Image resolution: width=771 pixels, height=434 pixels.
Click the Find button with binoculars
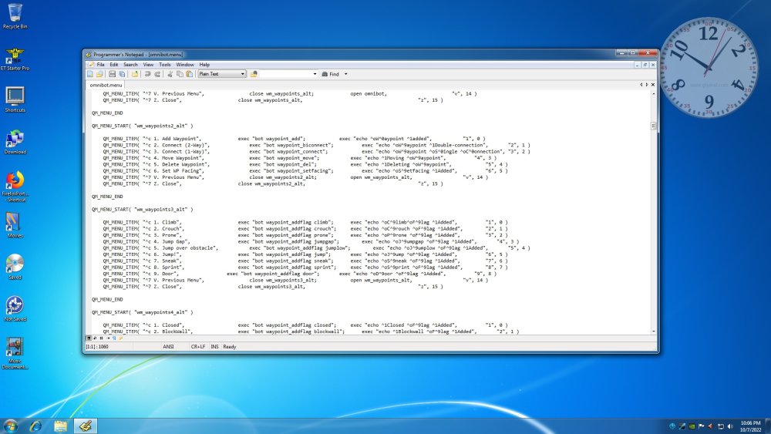(x=331, y=74)
